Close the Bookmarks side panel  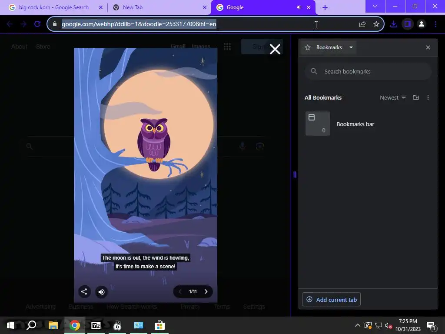428,47
